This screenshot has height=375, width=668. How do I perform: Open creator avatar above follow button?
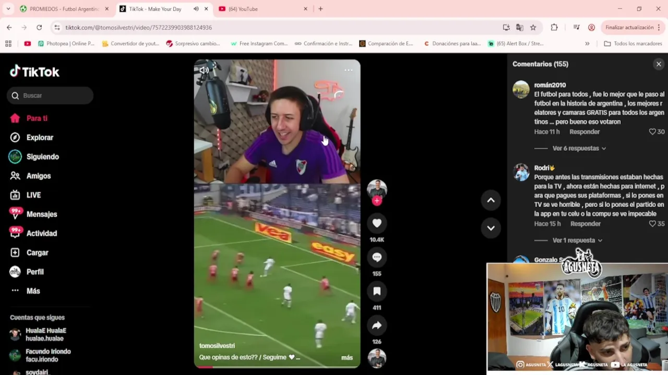[377, 189]
